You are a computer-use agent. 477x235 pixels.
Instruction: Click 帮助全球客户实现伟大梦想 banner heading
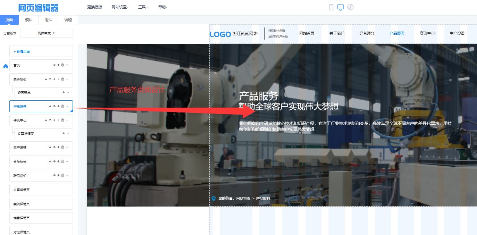288,106
